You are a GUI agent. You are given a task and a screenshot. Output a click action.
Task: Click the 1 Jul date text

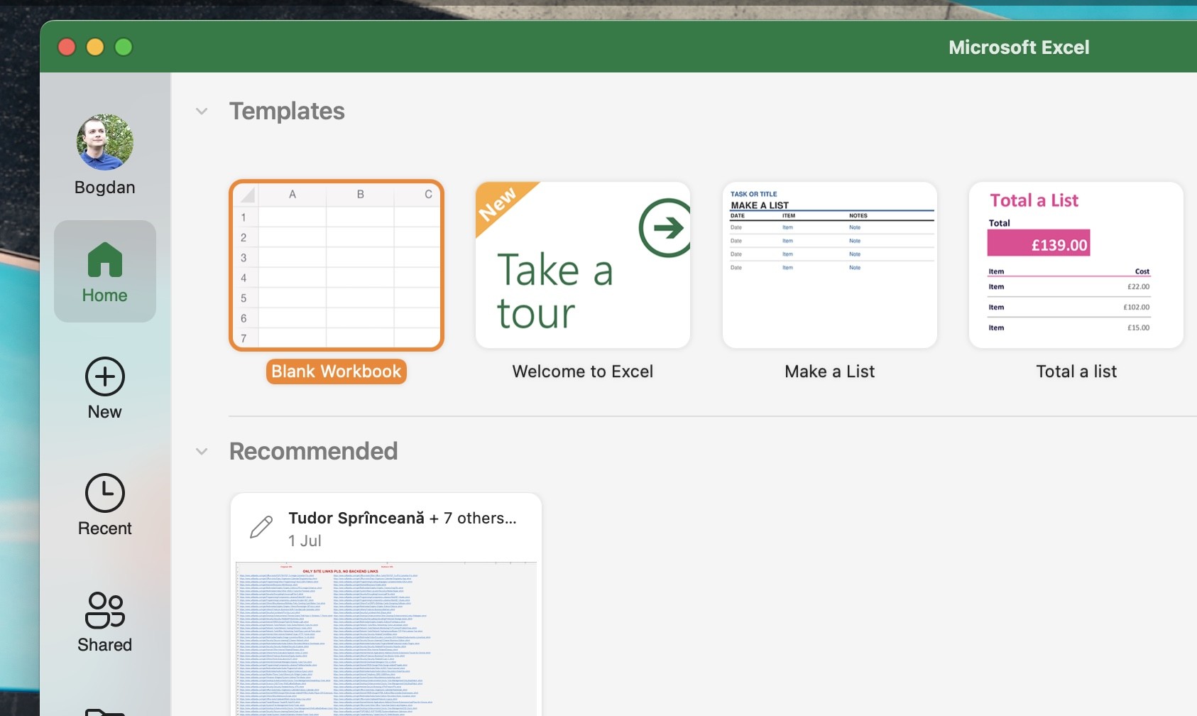305,541
